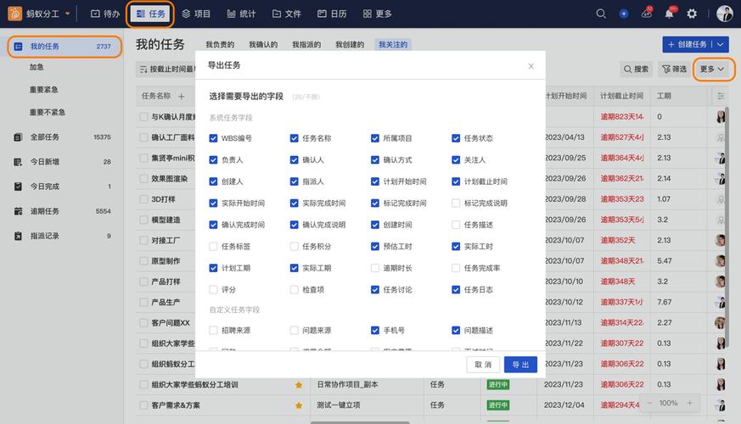Open the 按截止时间 sort dropdown
This screenshot has width=741, height=424.
point(167,70)
